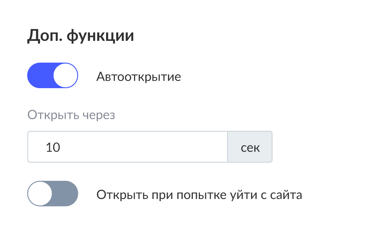Click the value 10 in the delay field
The image size is (367, 229).
pos(53,147)
